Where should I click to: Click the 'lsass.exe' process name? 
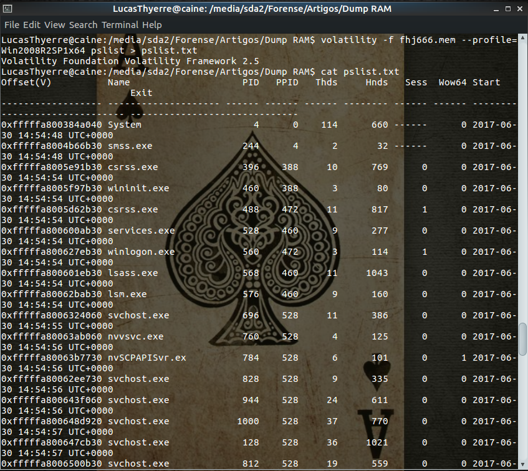[x=133, y=273]
